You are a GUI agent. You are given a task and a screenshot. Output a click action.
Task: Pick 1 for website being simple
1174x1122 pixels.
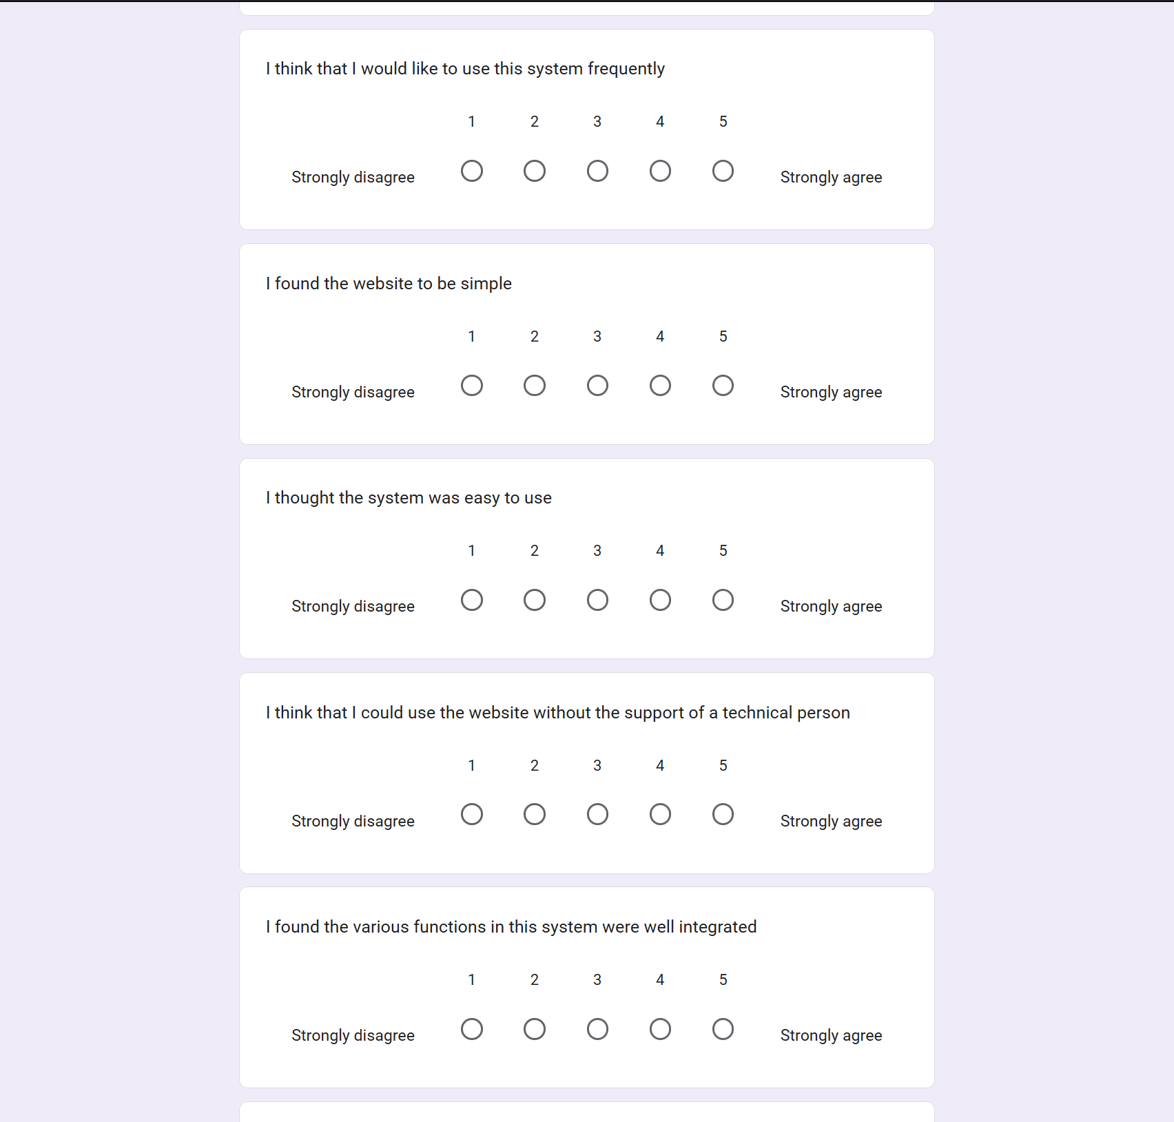tap(472, 386)
